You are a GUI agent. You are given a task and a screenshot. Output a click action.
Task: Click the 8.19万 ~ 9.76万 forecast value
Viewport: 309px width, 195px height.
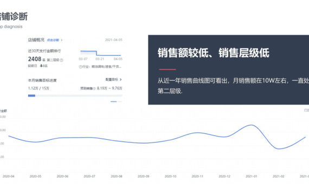pos(110,88)
